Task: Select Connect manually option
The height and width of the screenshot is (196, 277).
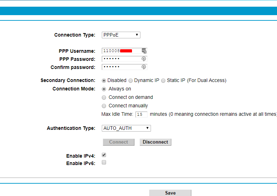Action: tap(104, 106)
